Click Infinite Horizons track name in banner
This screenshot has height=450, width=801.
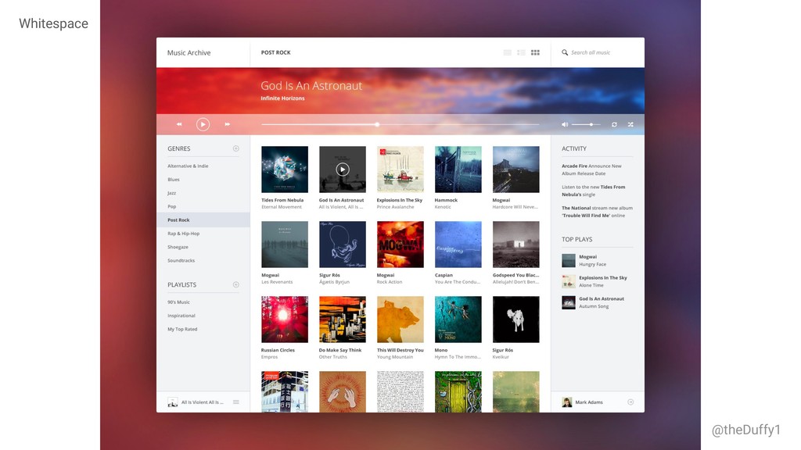pos(282,98)
